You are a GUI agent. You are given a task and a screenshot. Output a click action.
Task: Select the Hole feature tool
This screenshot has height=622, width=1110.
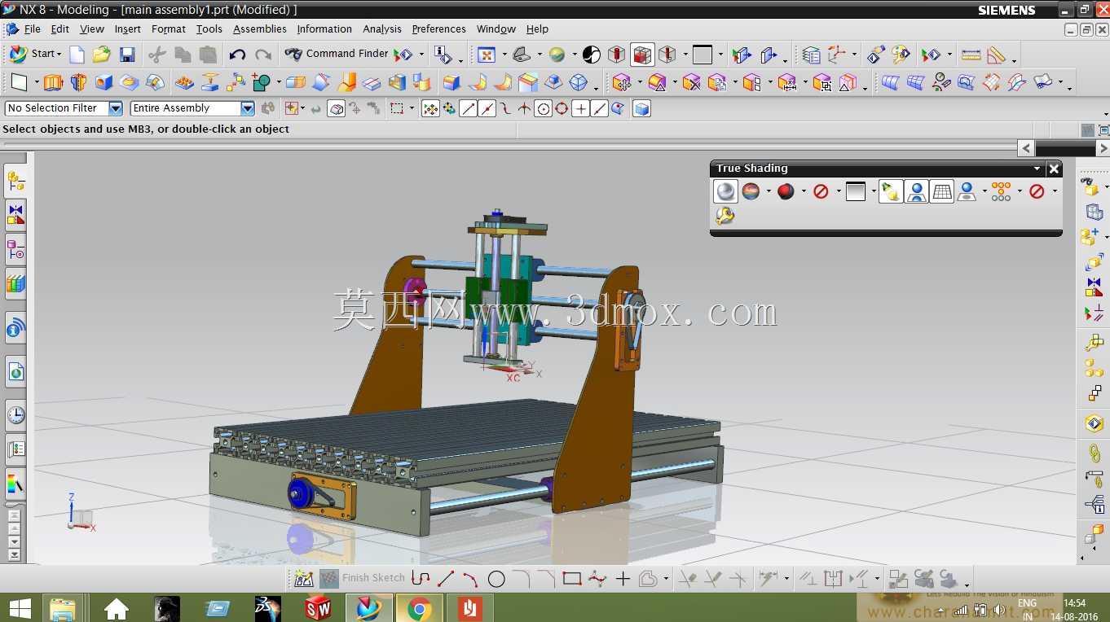click(104, 82)
